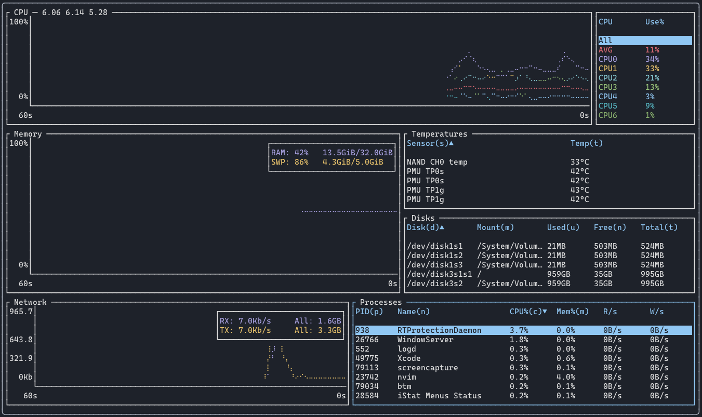Image resolution: width=702 pixels, height=417 pixels.
Task: Select the nvim process row
Action: point(524,377)
